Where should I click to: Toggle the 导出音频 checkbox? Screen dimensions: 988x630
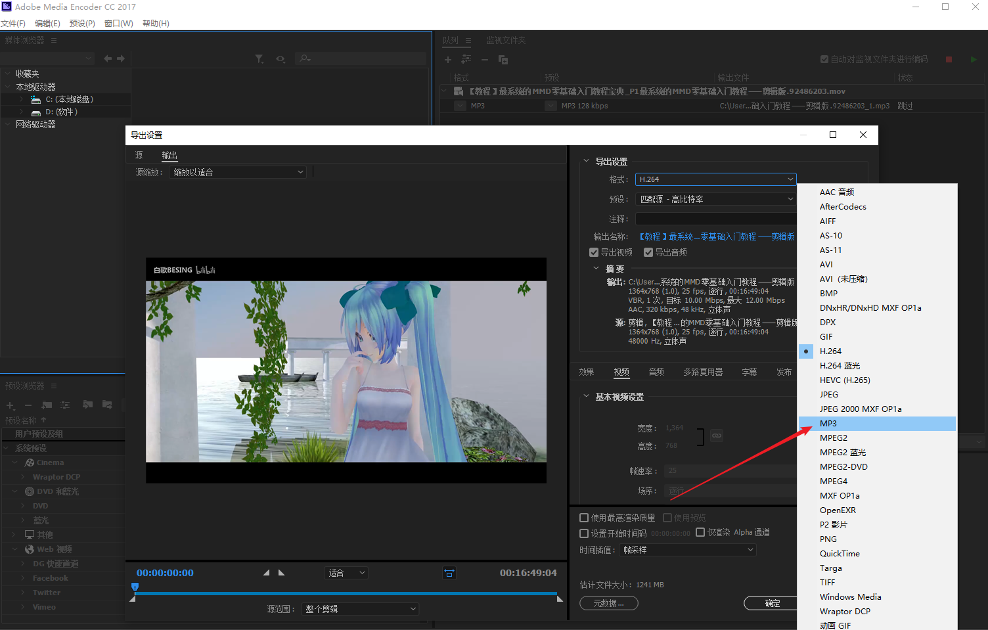(x=648, y=252)
